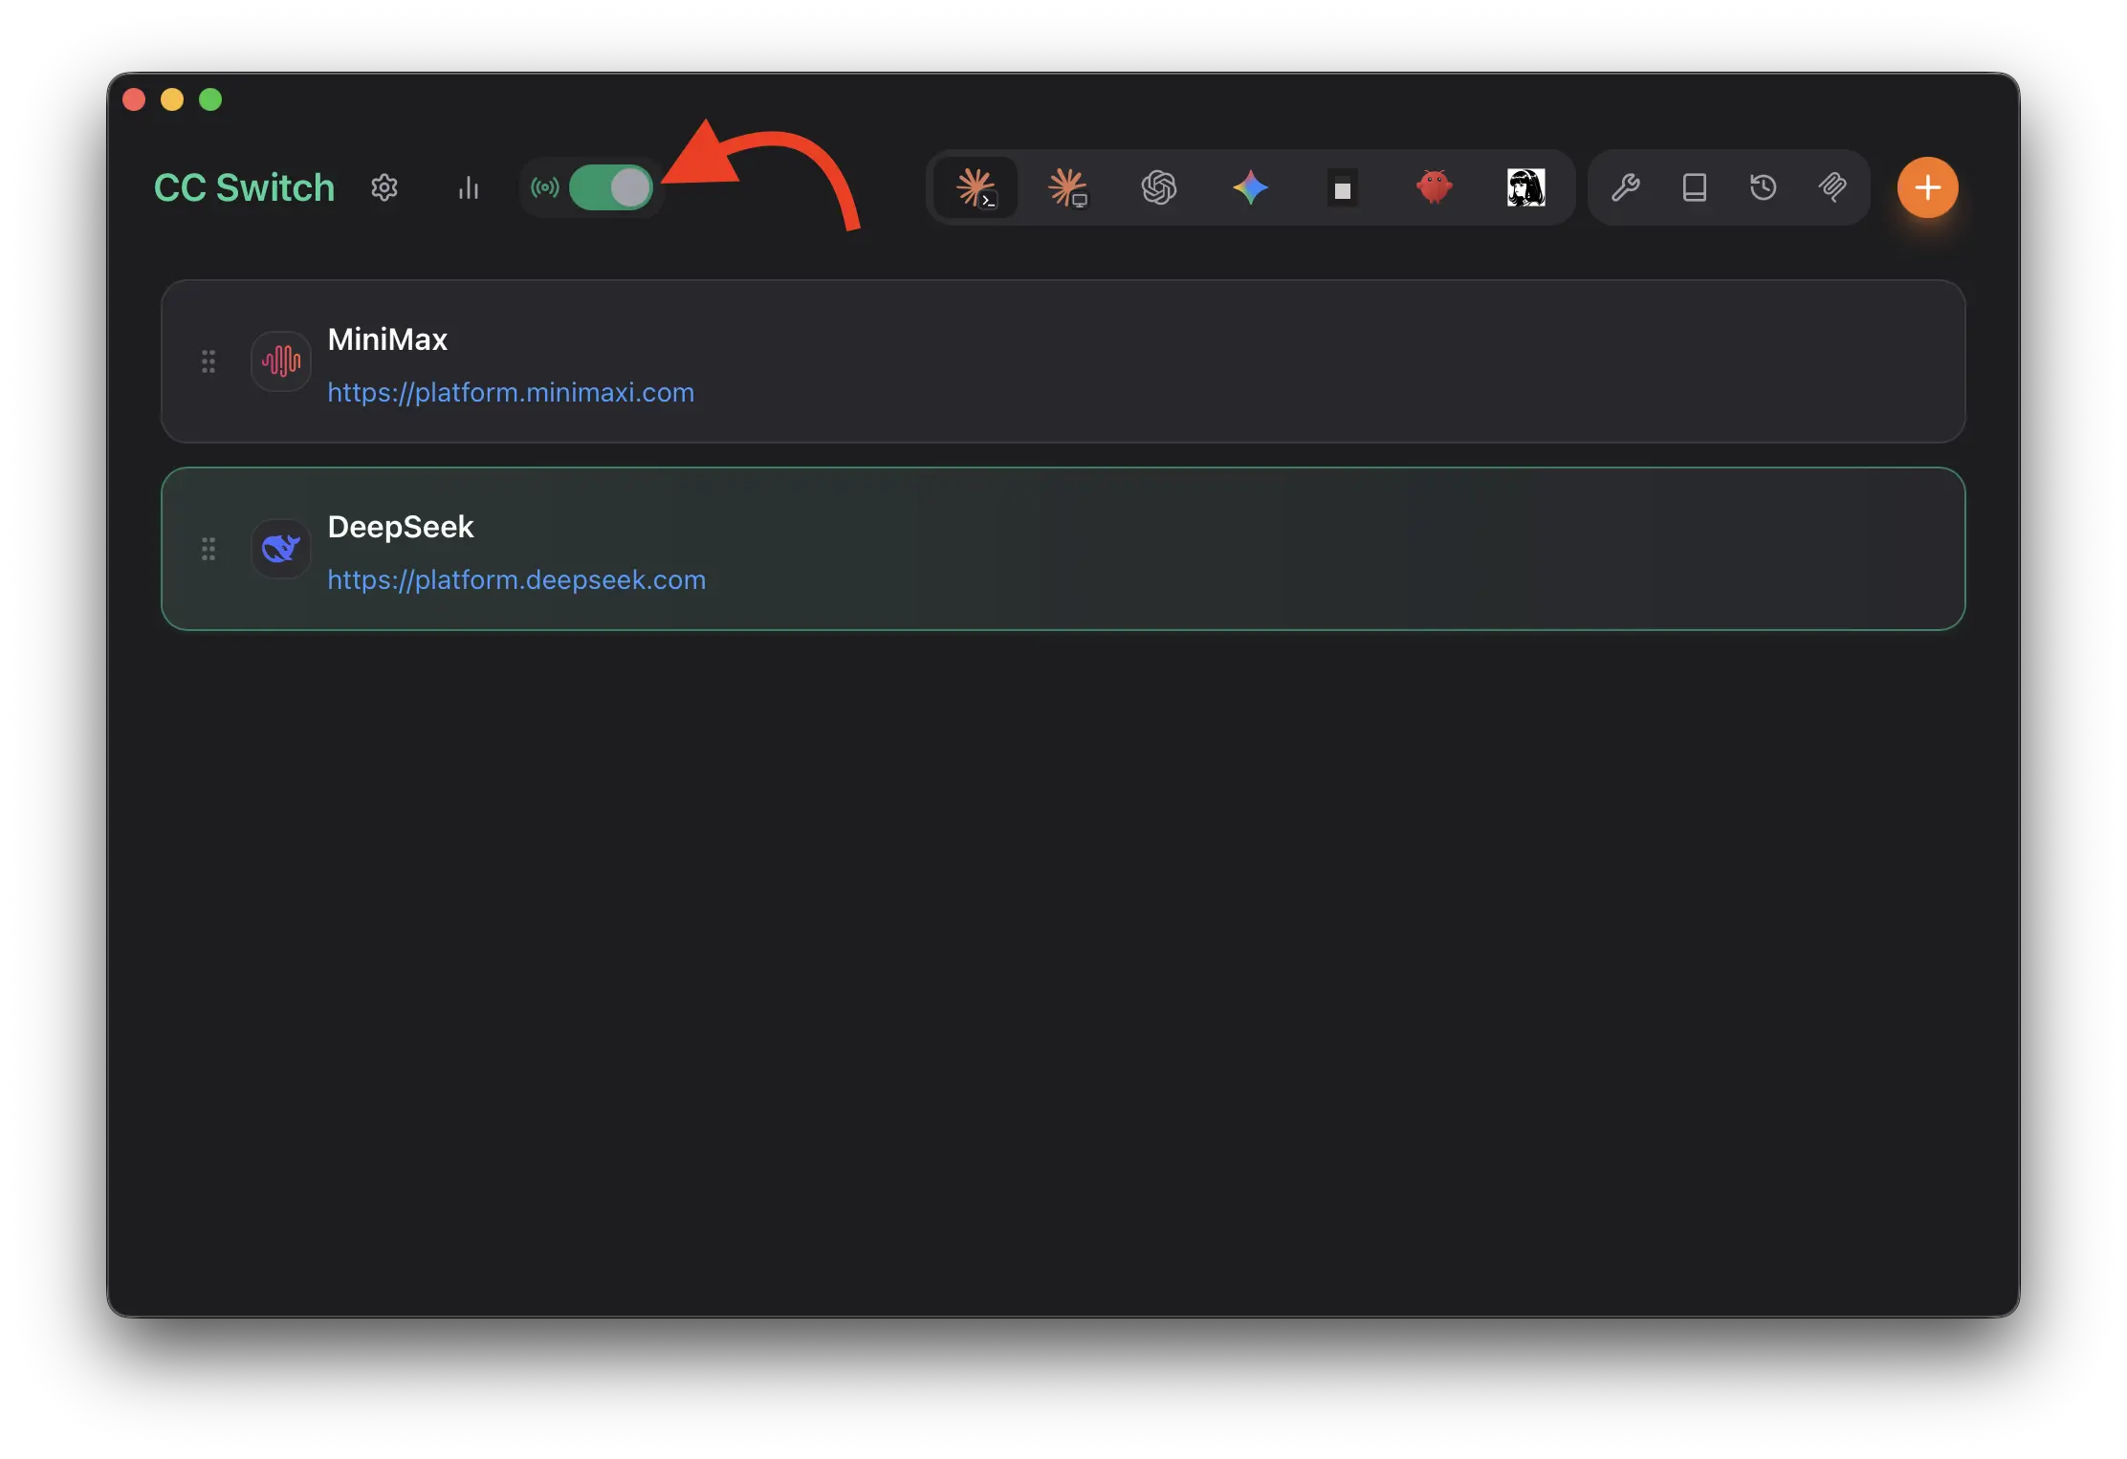Open https://platform.deepseek.com link

[x=516, y=579]
